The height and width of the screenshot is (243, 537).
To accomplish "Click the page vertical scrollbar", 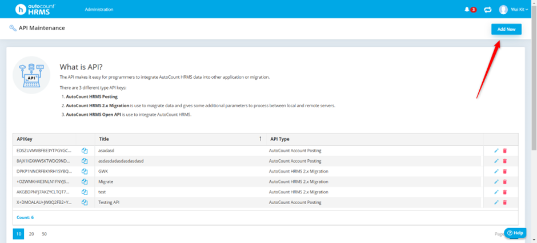I will coord(534,79).
